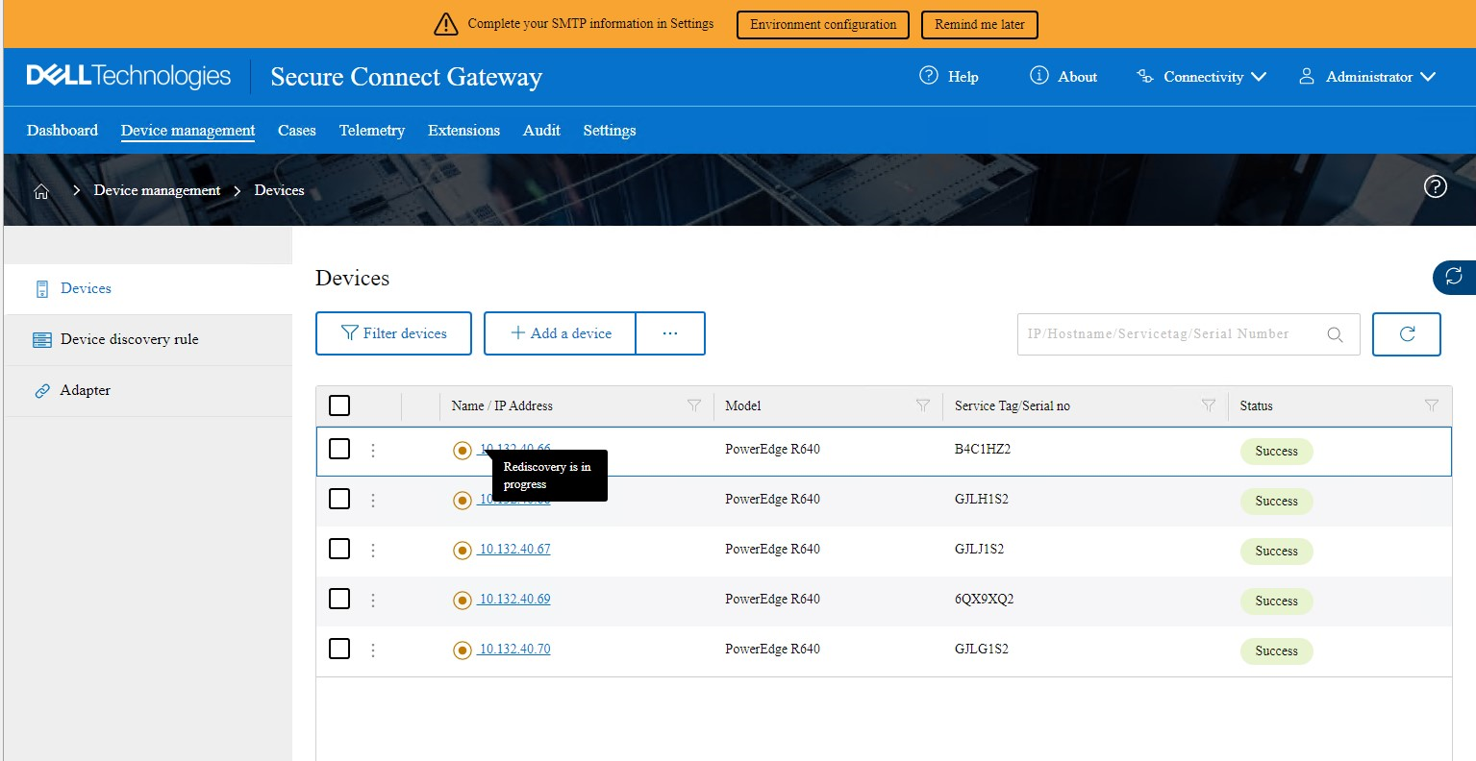Click Device management breadcrumb link

point(157,190)
